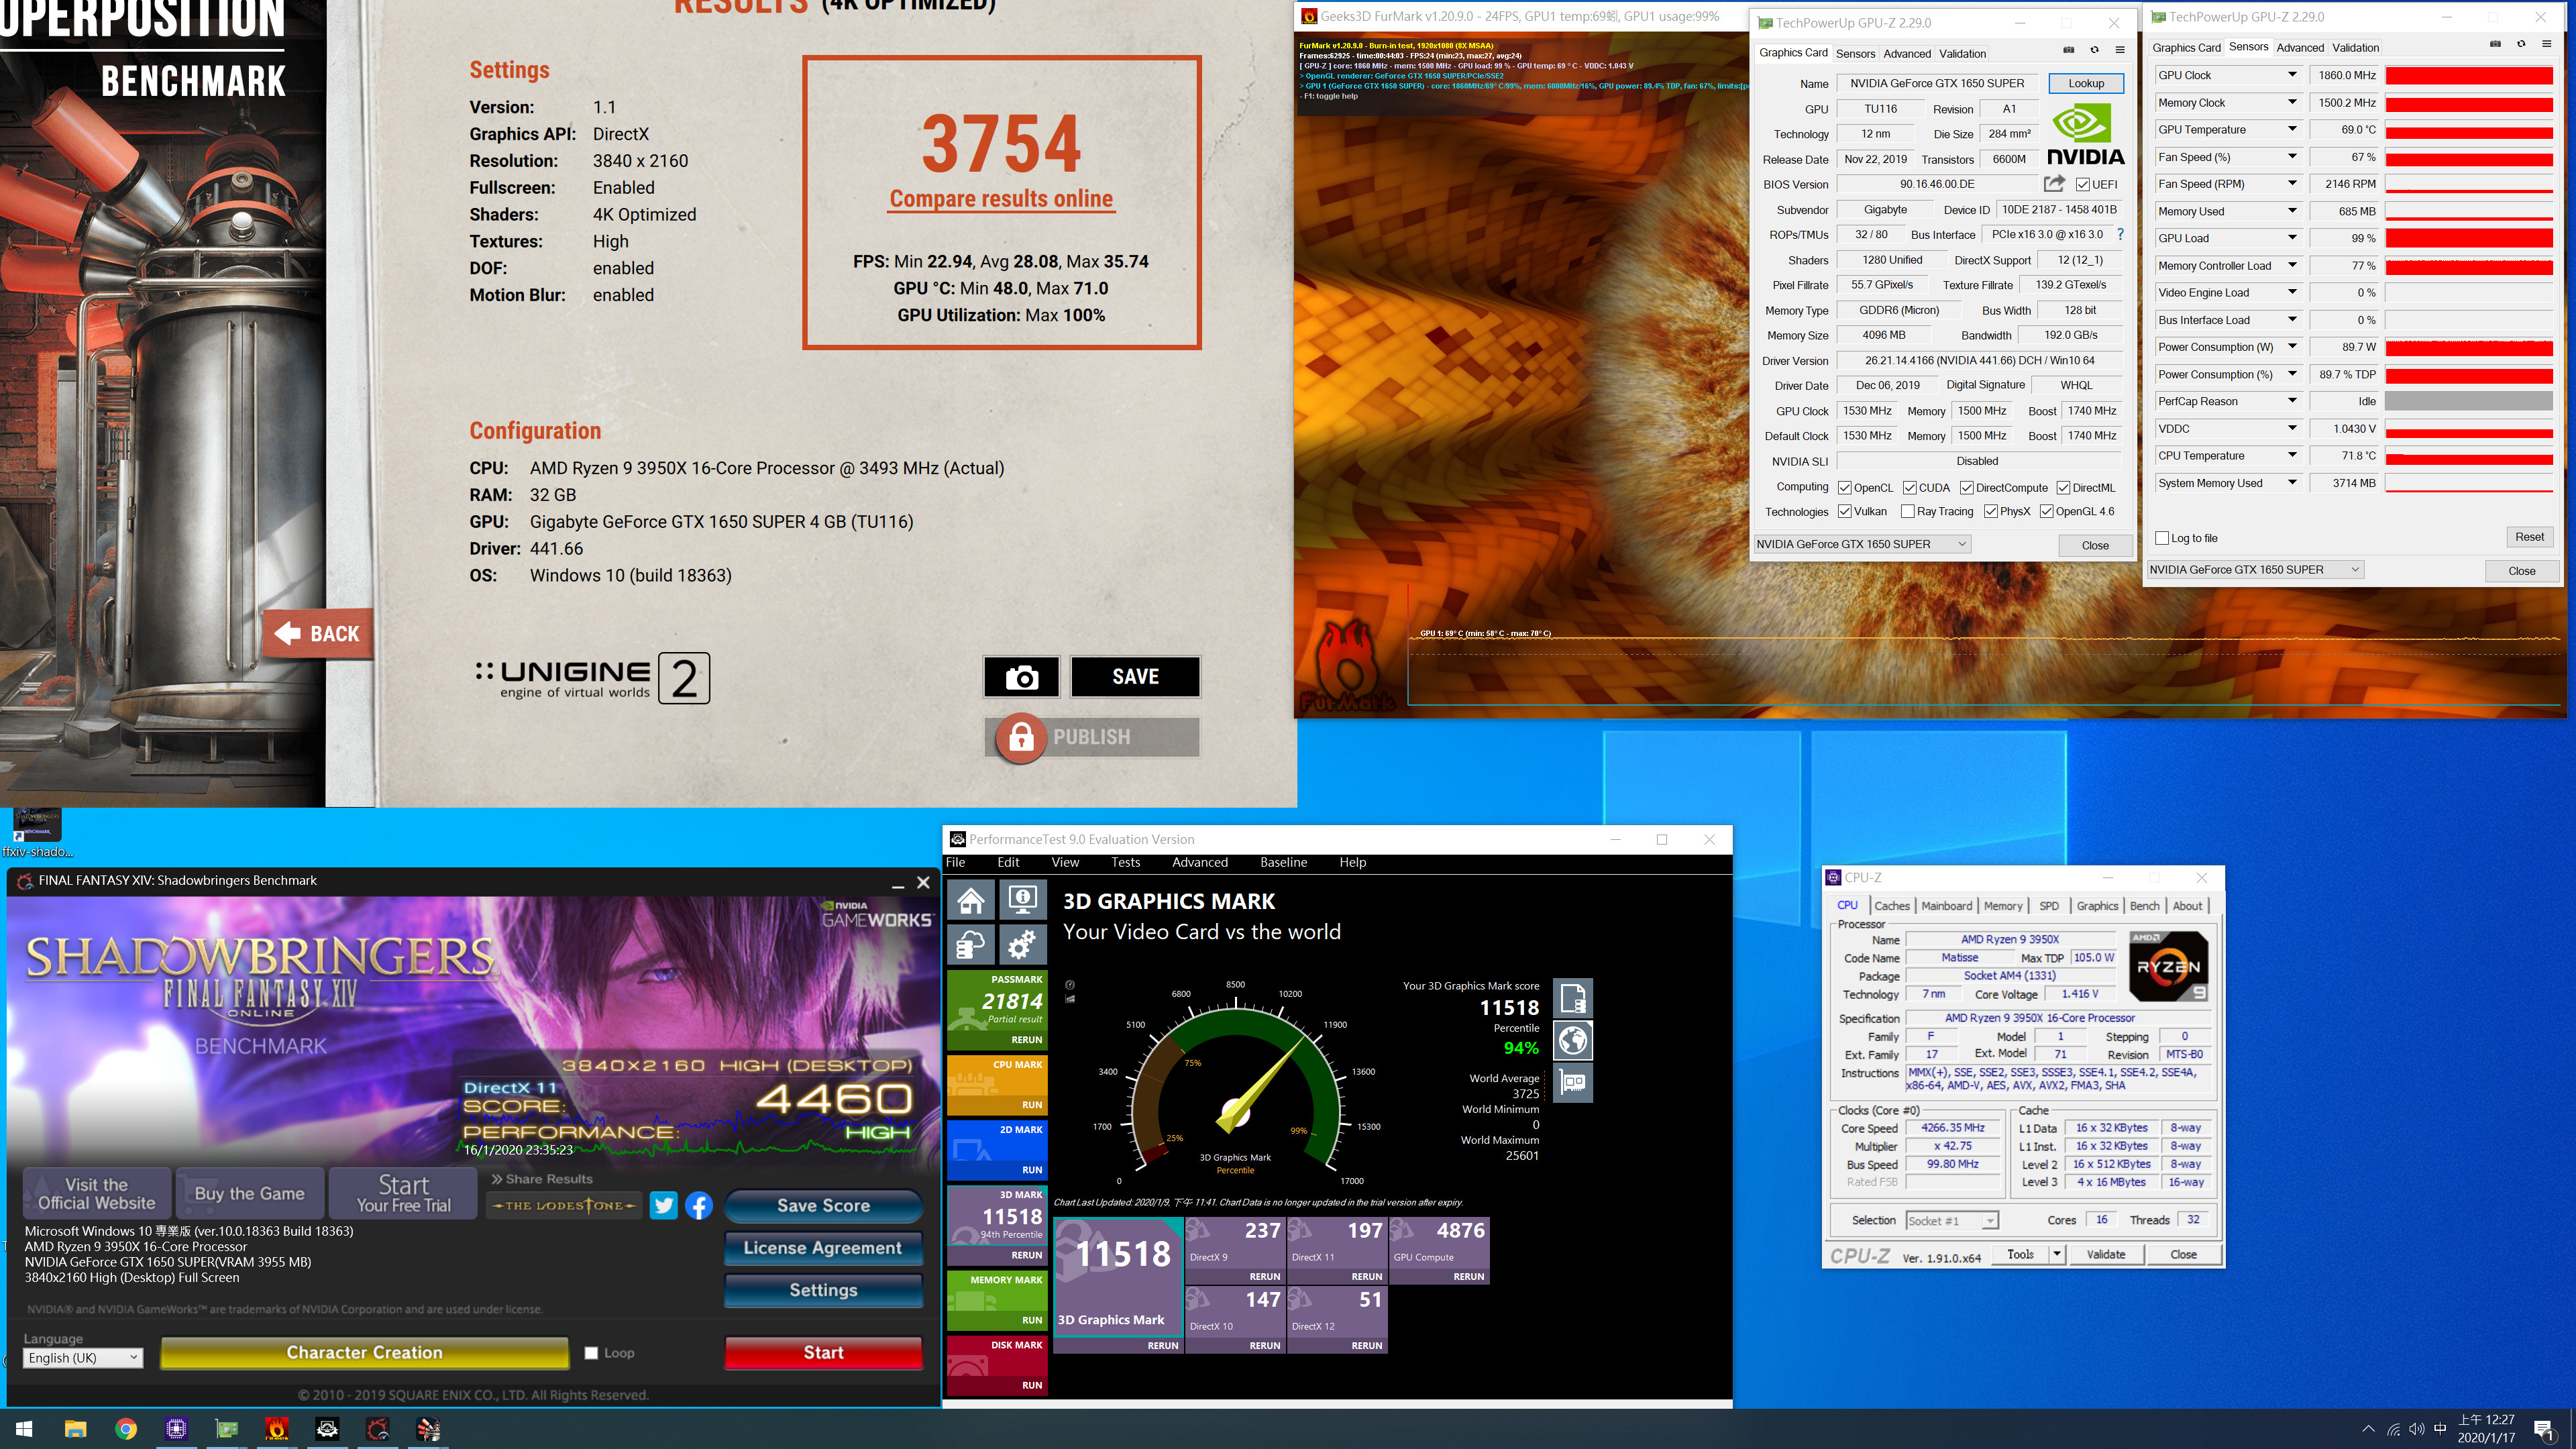Click the Validate button in CPU-Z
The width and height of the screenshot is (2576, 1449).
[2105, 1254]
